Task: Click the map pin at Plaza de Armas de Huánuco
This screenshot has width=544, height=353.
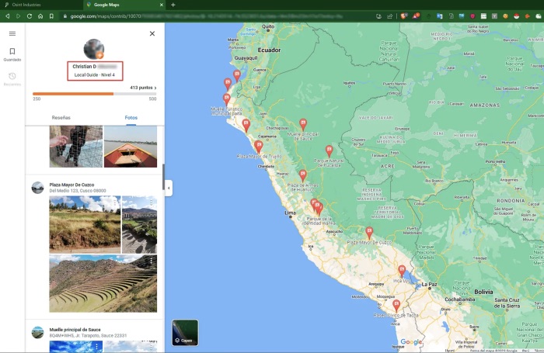Action: pos(303,175)
